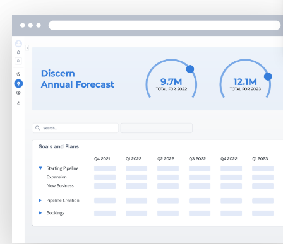This screenshot has width=283, height=244.
Task: Open the reports icon below the lightbulb
Action: [18, 93]
